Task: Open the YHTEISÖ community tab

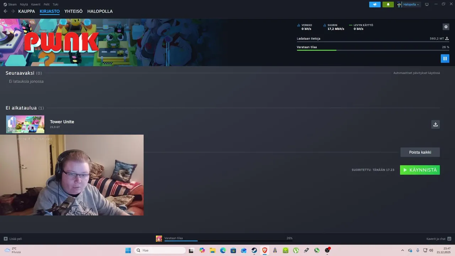Action: (74, 11)
